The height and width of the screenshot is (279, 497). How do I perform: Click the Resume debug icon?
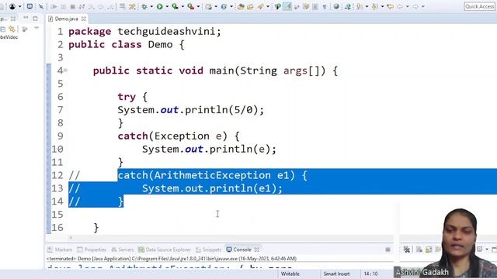pyautogui.click(x=54, y=6)
